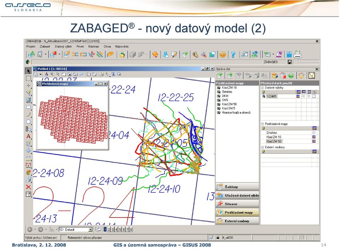
Task: Select Klad SM 5 in base maps list
Action: (229, 108)
